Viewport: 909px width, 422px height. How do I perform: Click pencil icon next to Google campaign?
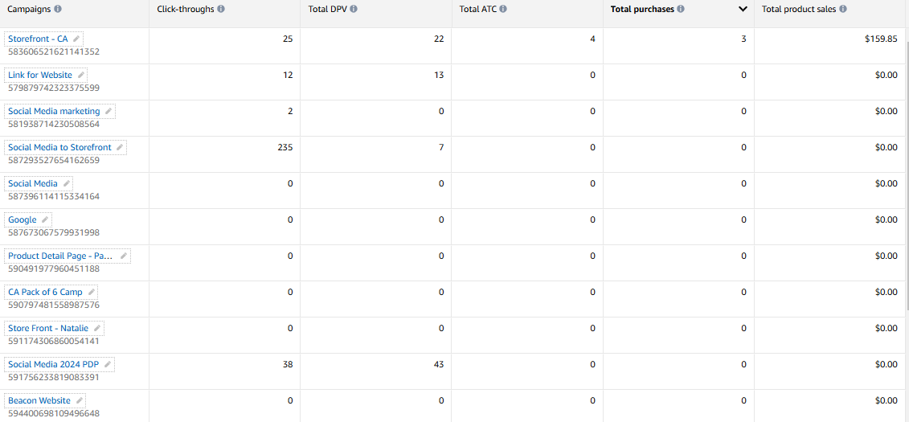46,219
